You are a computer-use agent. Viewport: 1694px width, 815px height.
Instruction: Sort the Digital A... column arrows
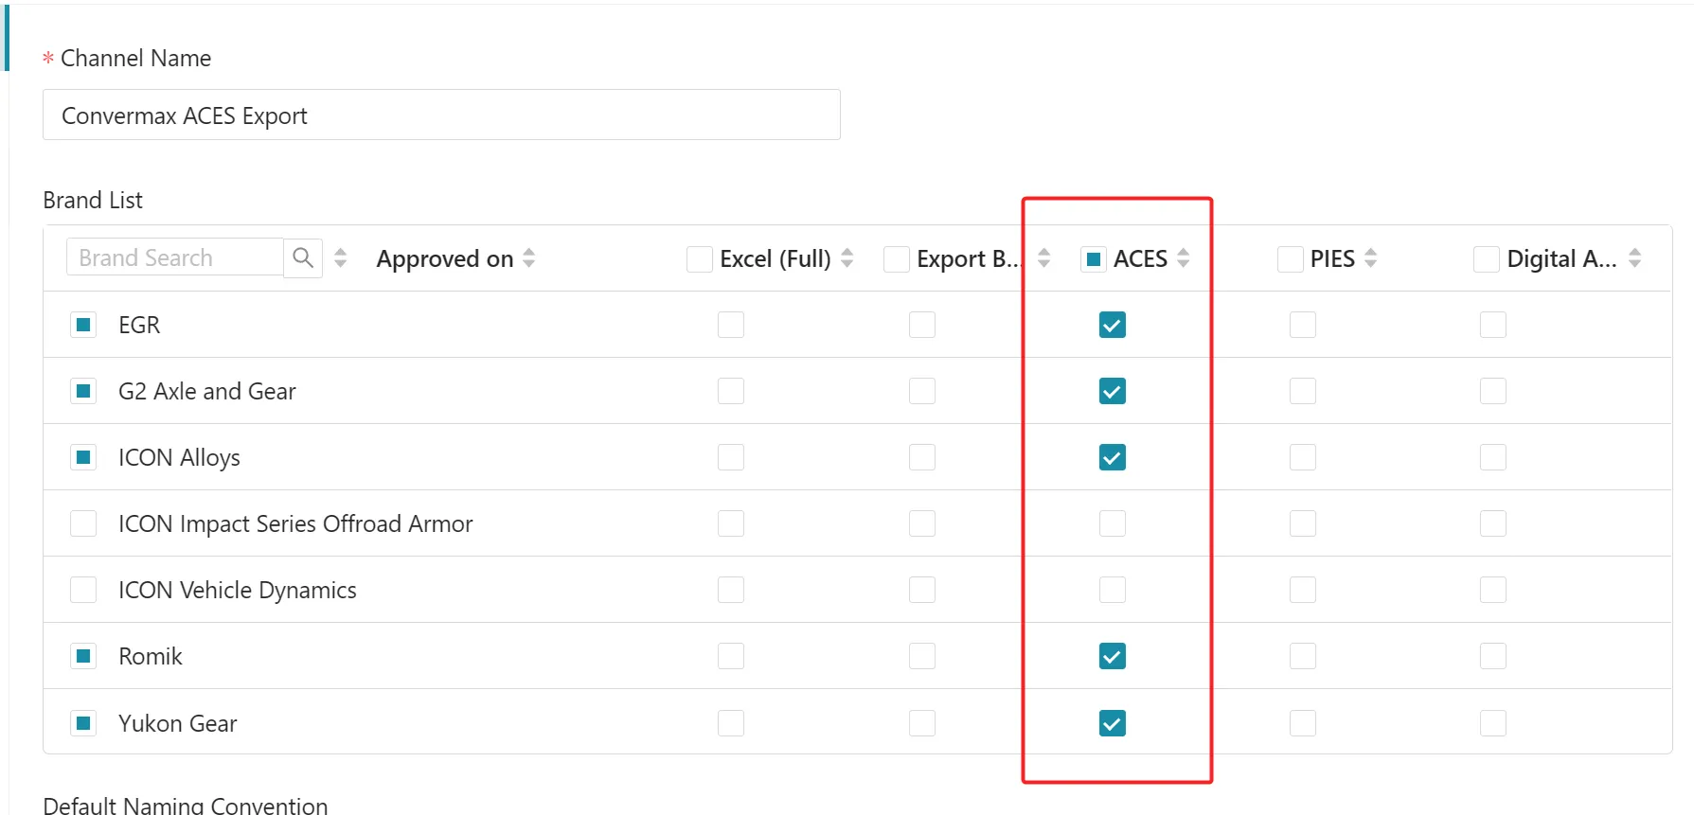1635,257
